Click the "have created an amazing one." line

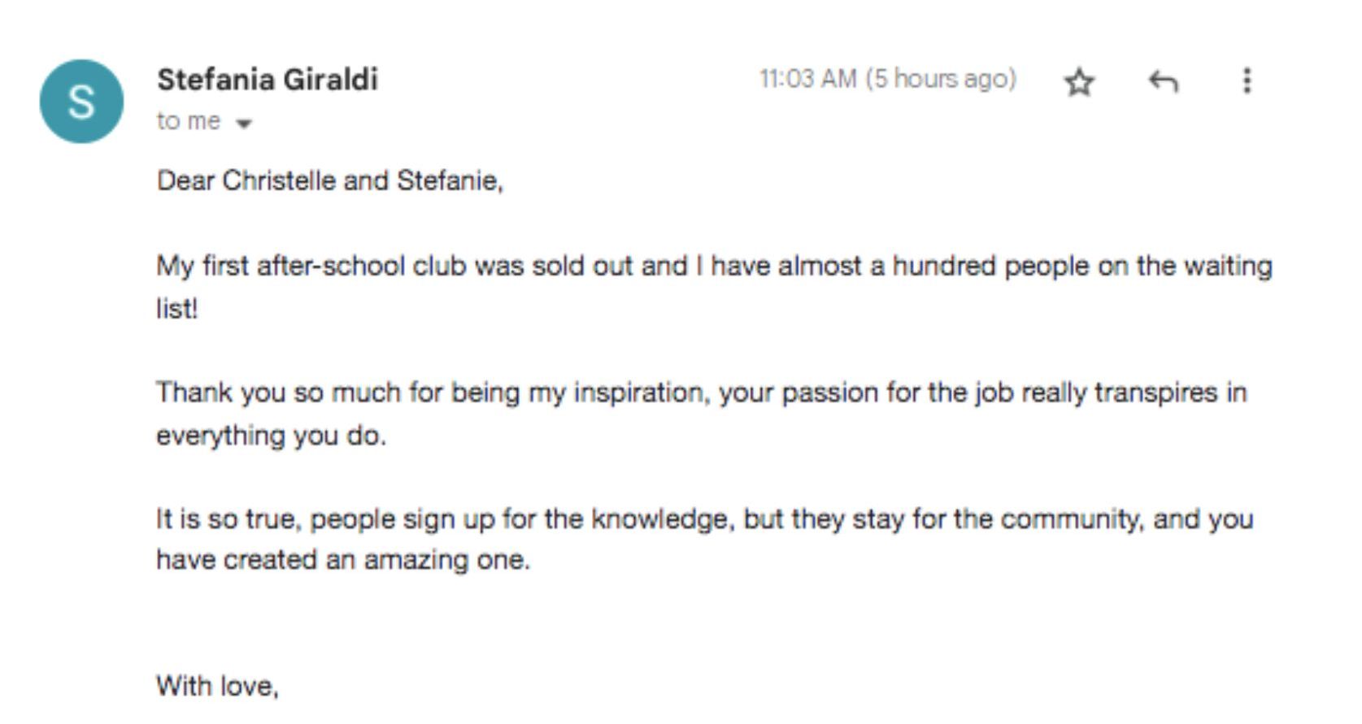click(x=342, y=560)
